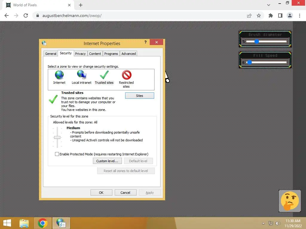Open a new Chrome tab
Image resolution: width=306 pixels, height=229 pixels.
tap(81, 5)
